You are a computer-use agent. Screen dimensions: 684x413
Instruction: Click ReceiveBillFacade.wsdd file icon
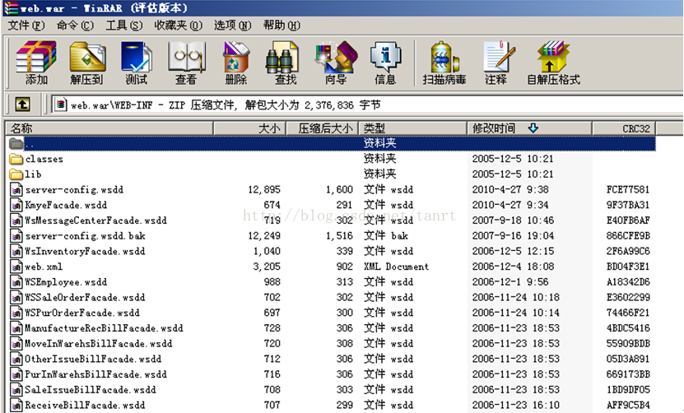[16, 405]
